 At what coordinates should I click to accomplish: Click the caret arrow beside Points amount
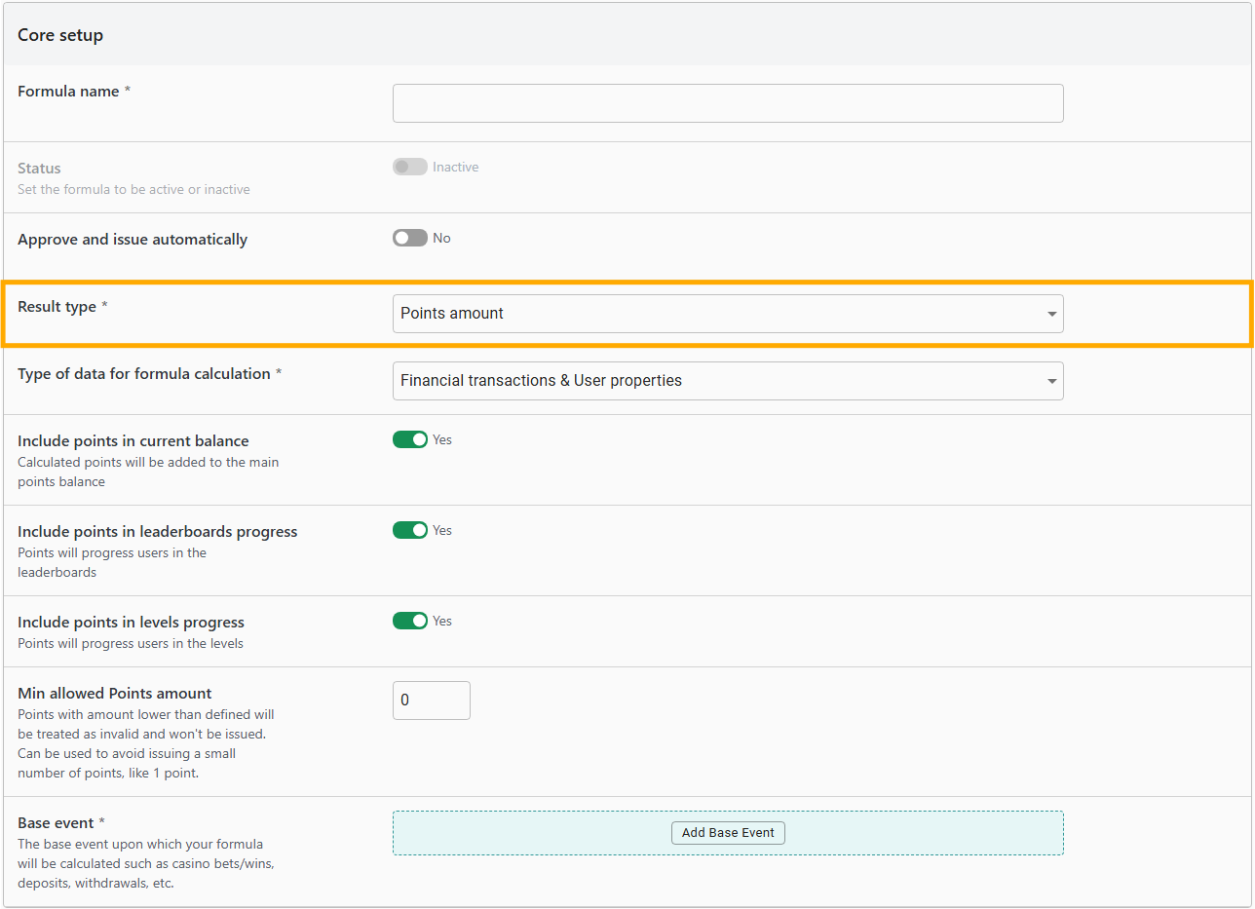(x=1051, y=314)
